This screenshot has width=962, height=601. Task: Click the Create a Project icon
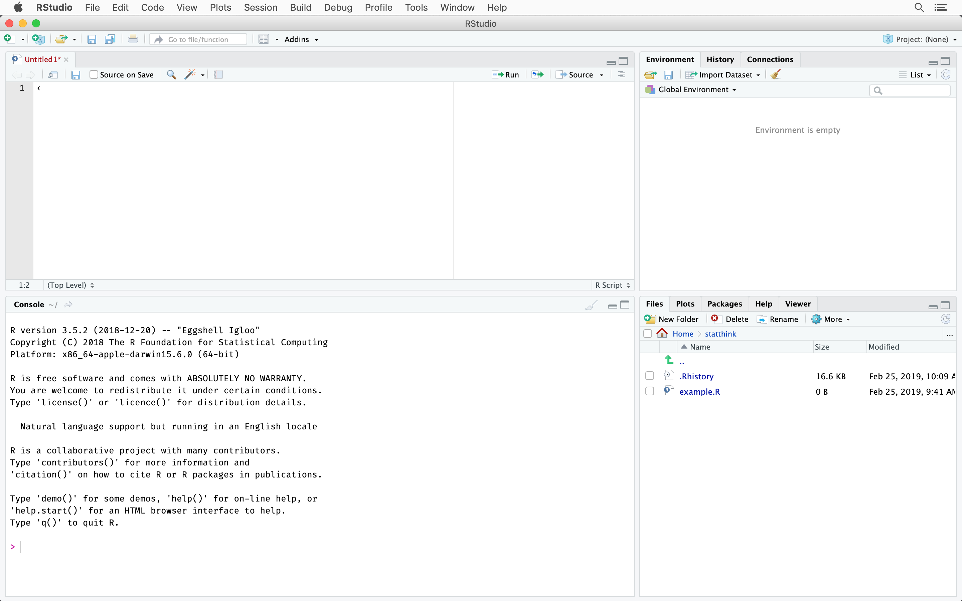[x=38, y=39]
